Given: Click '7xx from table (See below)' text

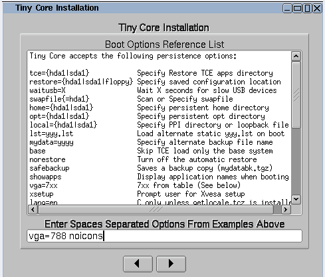Looking at the screenshot, I should (x=189, y=185).
